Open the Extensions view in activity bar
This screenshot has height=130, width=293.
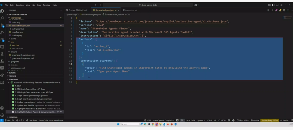tap(2, 40)
